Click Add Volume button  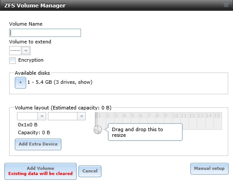[x=41, y=171]
